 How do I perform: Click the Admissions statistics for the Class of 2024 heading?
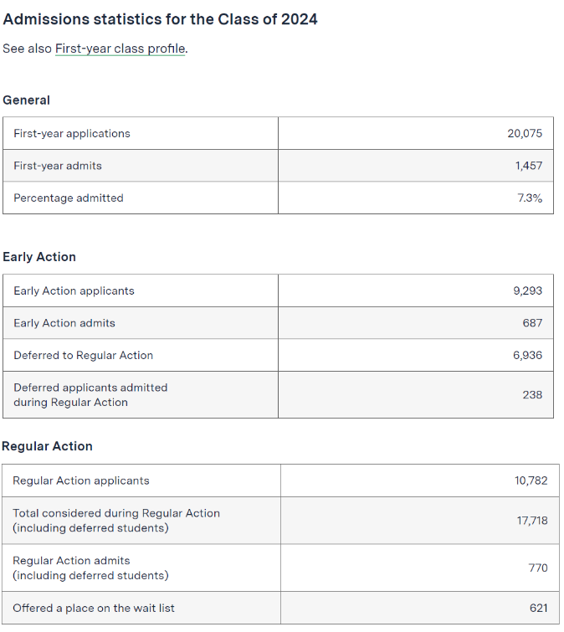(160, 18)
